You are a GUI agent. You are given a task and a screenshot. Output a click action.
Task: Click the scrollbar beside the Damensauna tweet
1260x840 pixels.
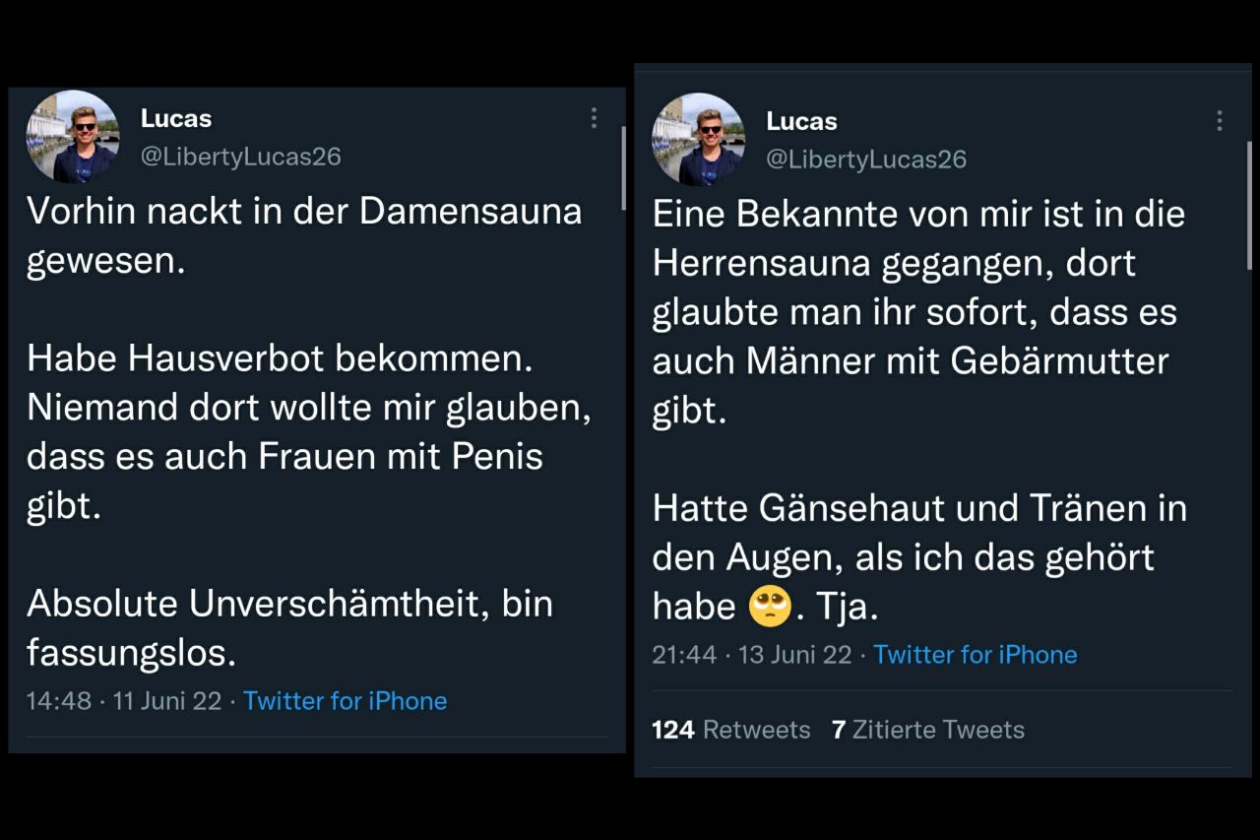(x=623, y=167)
